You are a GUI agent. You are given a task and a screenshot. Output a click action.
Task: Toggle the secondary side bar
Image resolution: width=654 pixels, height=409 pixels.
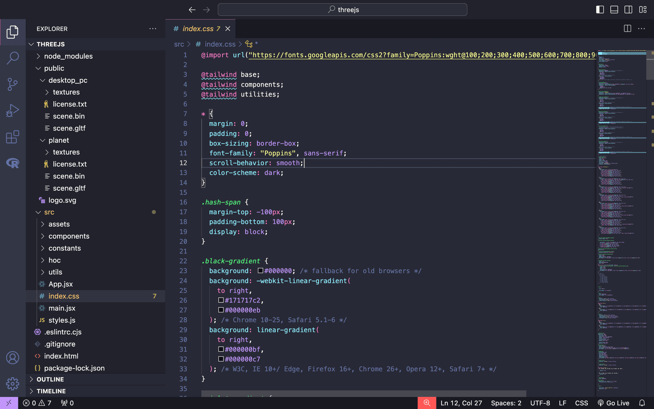coord(628,10)
